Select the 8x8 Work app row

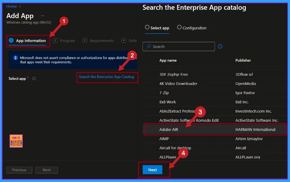pyautogui.click(x=215, y=102)
